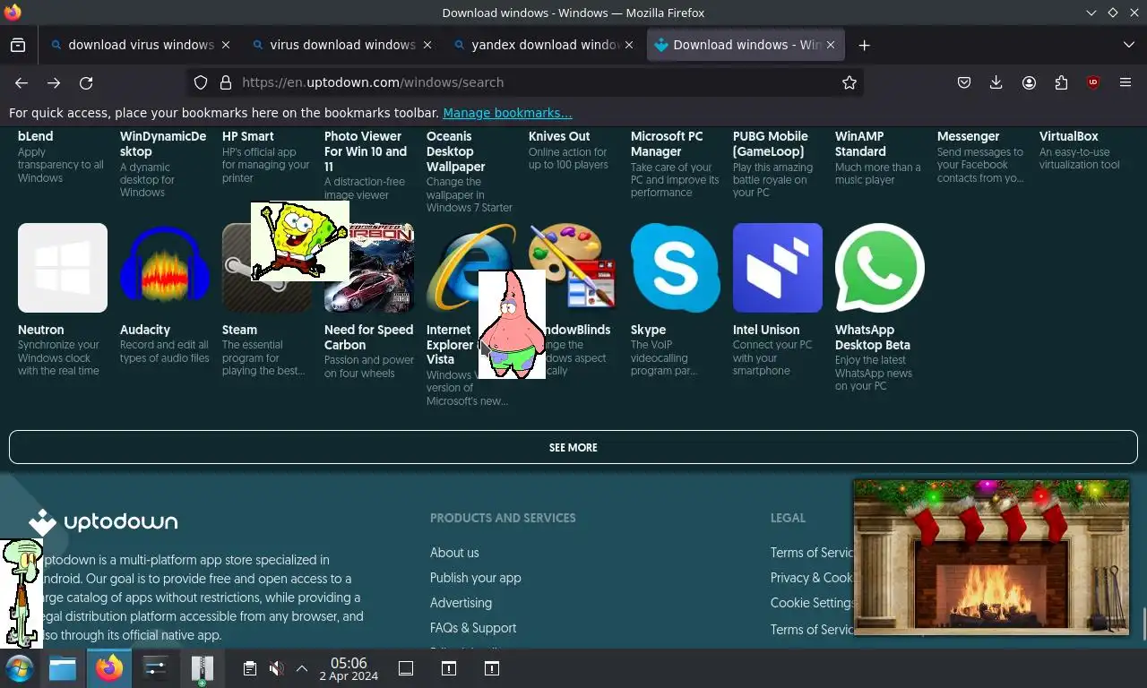This screenshot has width=1147, height=688.
Task: Open the Neutron app icon
Action: (63, 268)
